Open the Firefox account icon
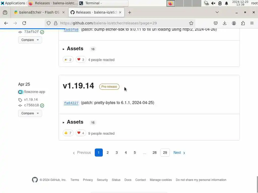The image size is (258, 193). point(234,23)
